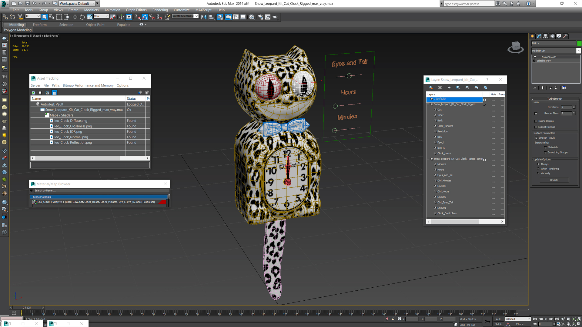Open Select by Name tool

[x=52, y=17]
